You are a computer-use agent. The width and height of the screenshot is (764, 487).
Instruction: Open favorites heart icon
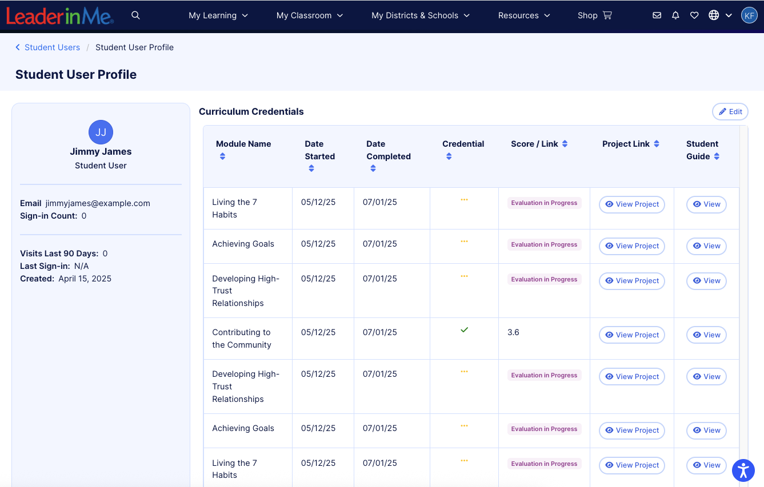694,15
